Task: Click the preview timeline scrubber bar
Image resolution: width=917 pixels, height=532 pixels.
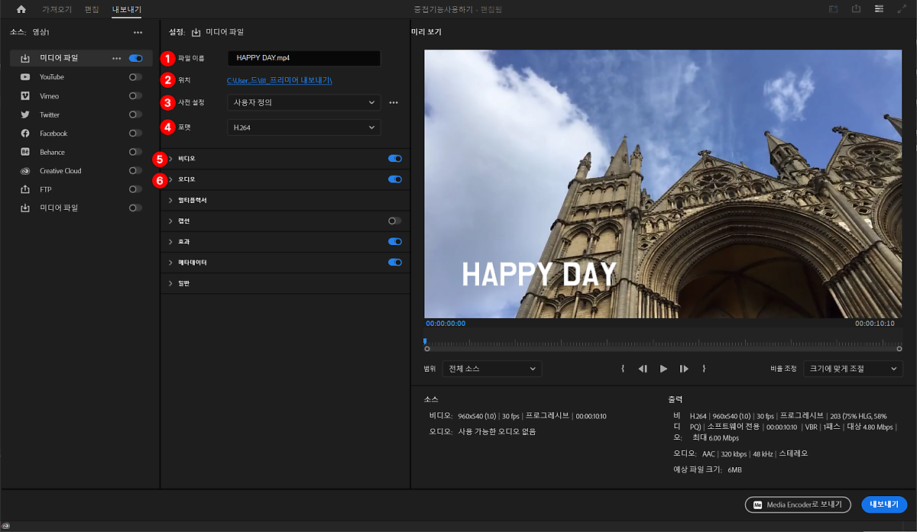Action: coord(663,342)
